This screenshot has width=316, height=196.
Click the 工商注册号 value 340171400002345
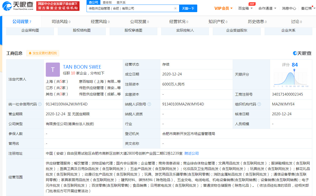[287, 94]
